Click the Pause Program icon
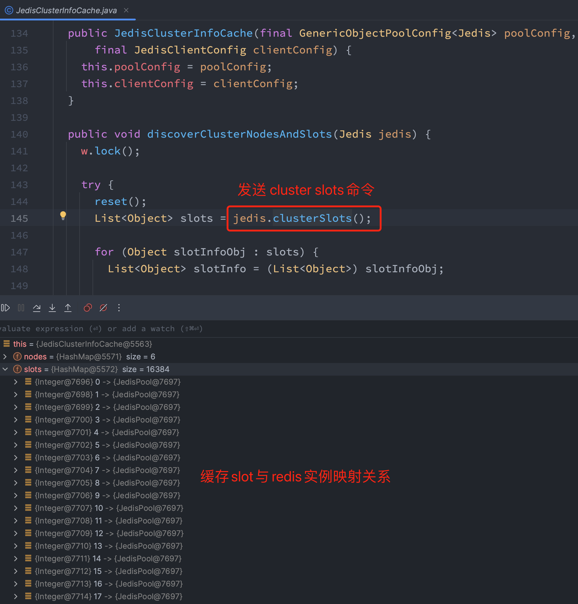This screenshot has height=604, width=578. point(21,308)
